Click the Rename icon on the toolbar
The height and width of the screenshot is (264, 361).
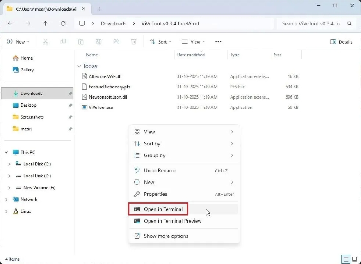tap(98, 41)
